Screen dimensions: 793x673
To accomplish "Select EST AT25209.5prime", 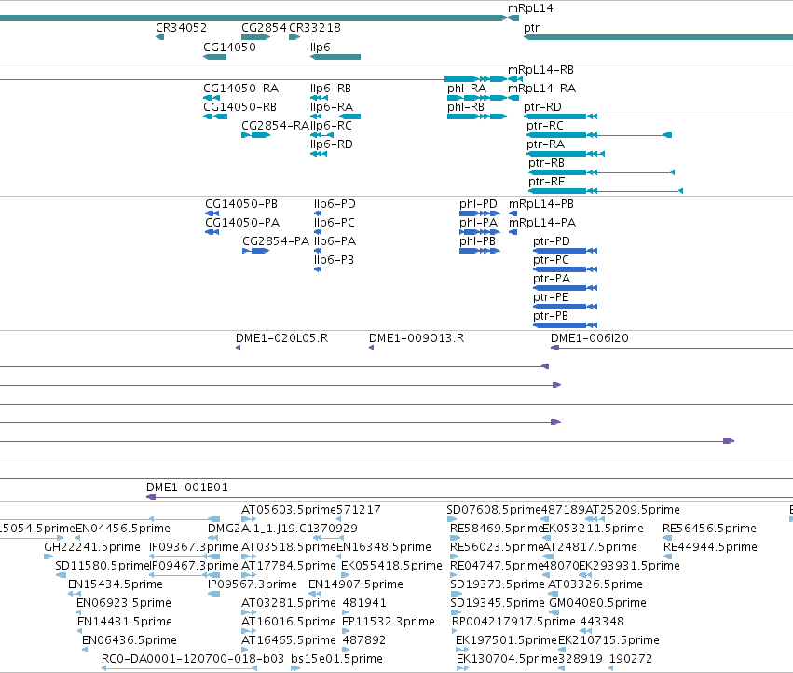I will tap(595, 519).
